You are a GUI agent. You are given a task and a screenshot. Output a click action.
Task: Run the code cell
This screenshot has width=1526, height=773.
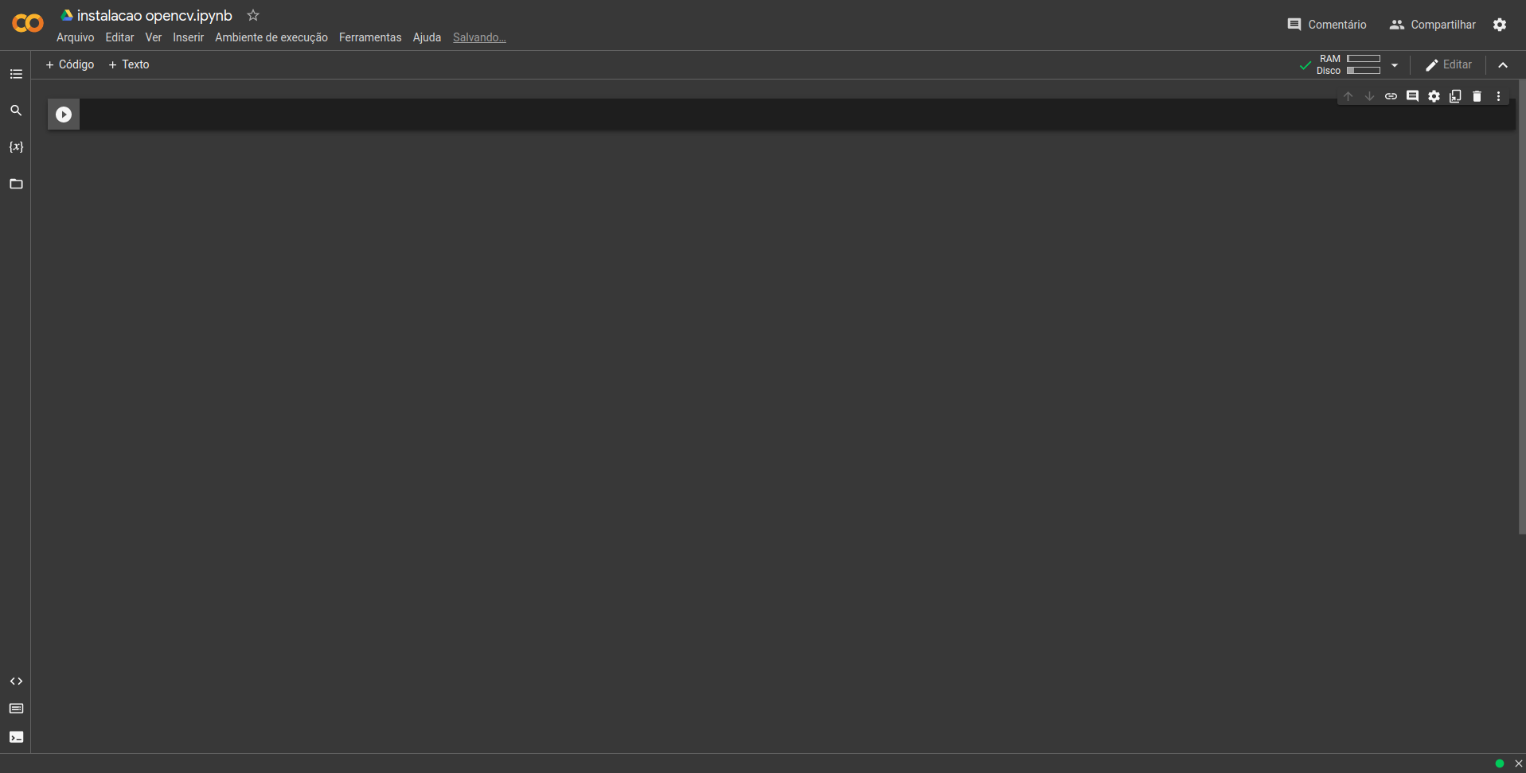click(64, 115)
